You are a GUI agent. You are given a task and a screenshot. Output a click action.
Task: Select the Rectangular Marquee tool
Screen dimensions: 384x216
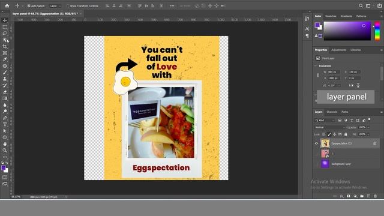pos(5,27)
